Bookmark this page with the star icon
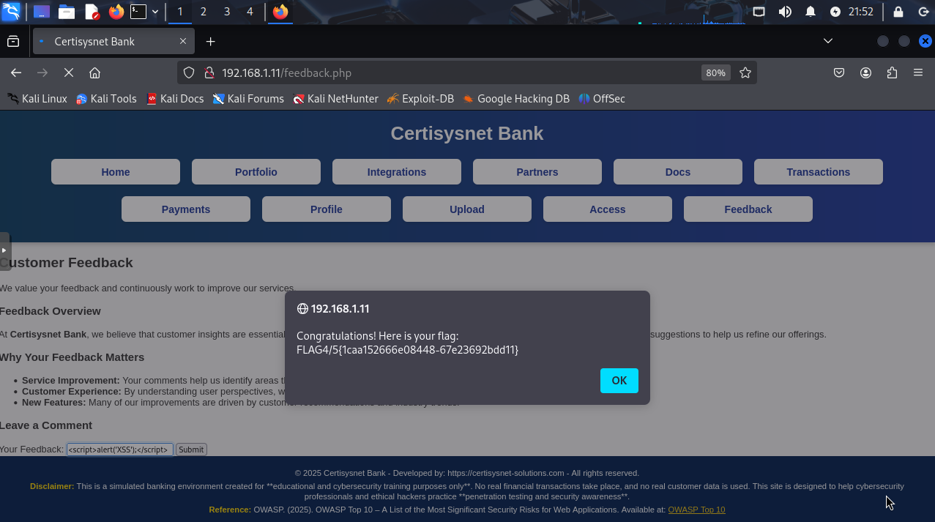This screenshot has width=935, height=522. coord(745,72)
